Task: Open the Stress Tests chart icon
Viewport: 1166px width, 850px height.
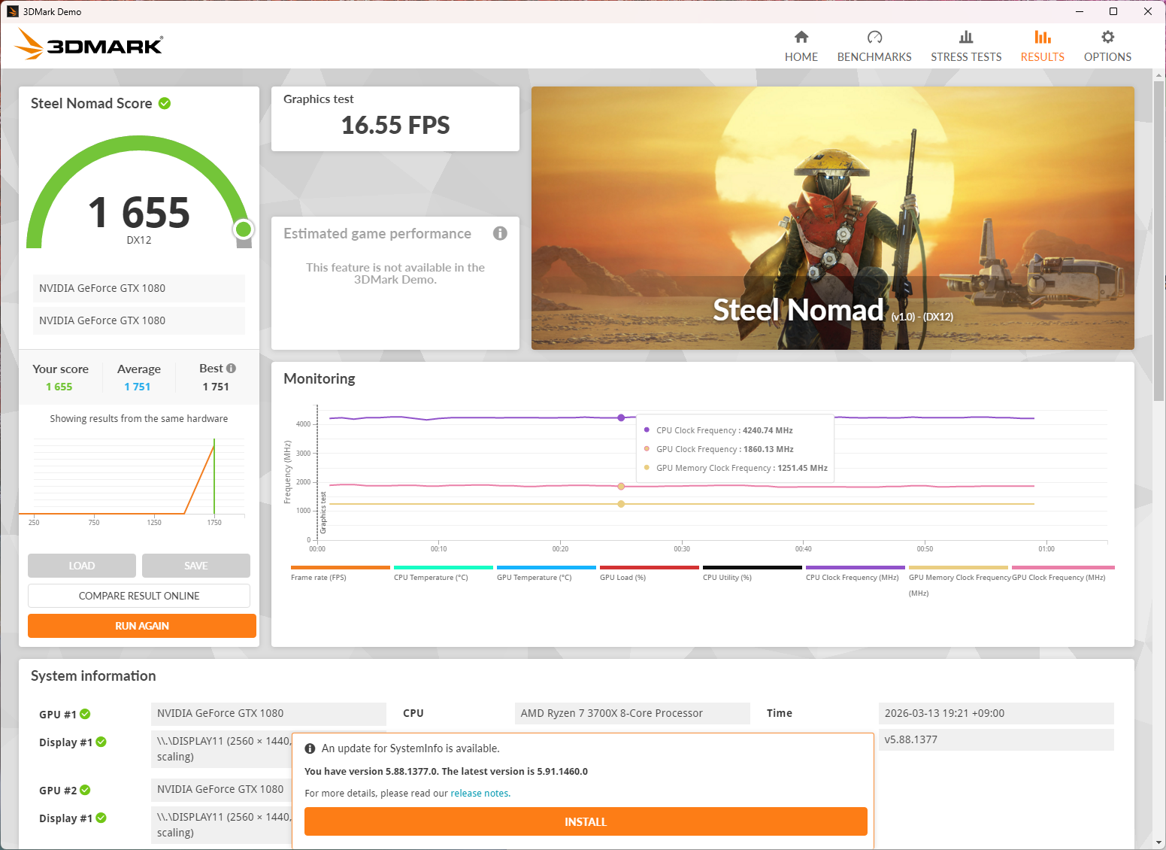Action: 966,37
